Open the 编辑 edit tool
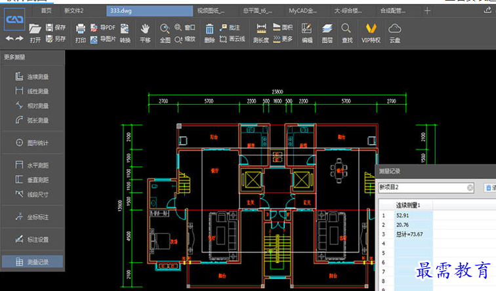Screen dimensions: 496x291 click(307, 33)
